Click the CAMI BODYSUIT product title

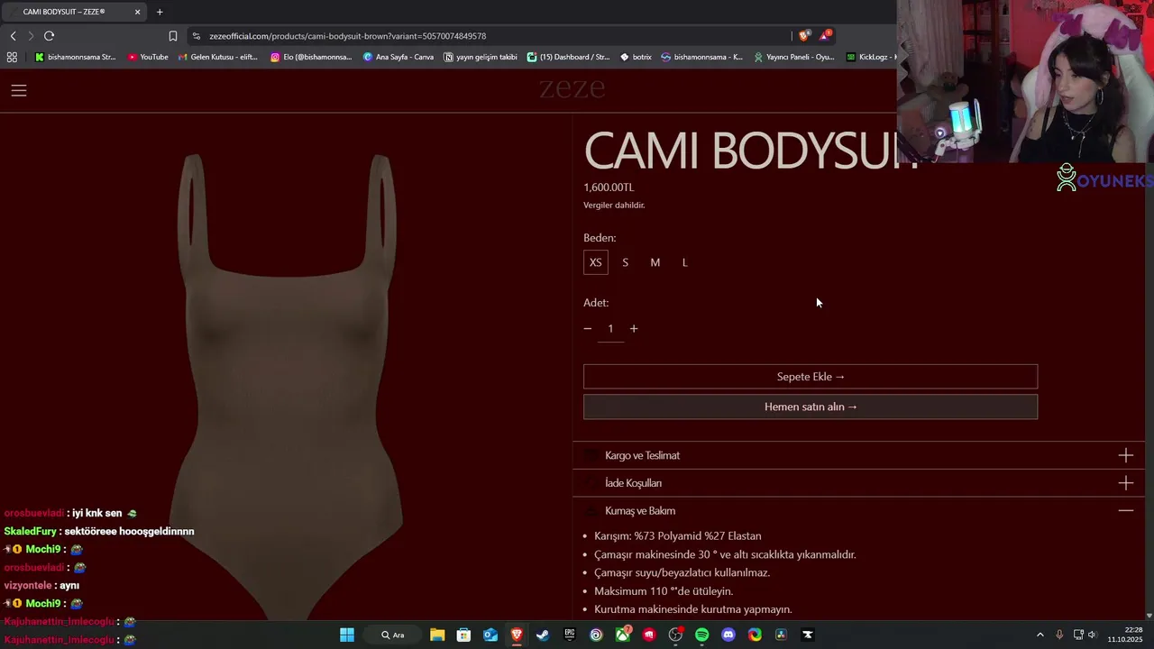click(752, 150)
